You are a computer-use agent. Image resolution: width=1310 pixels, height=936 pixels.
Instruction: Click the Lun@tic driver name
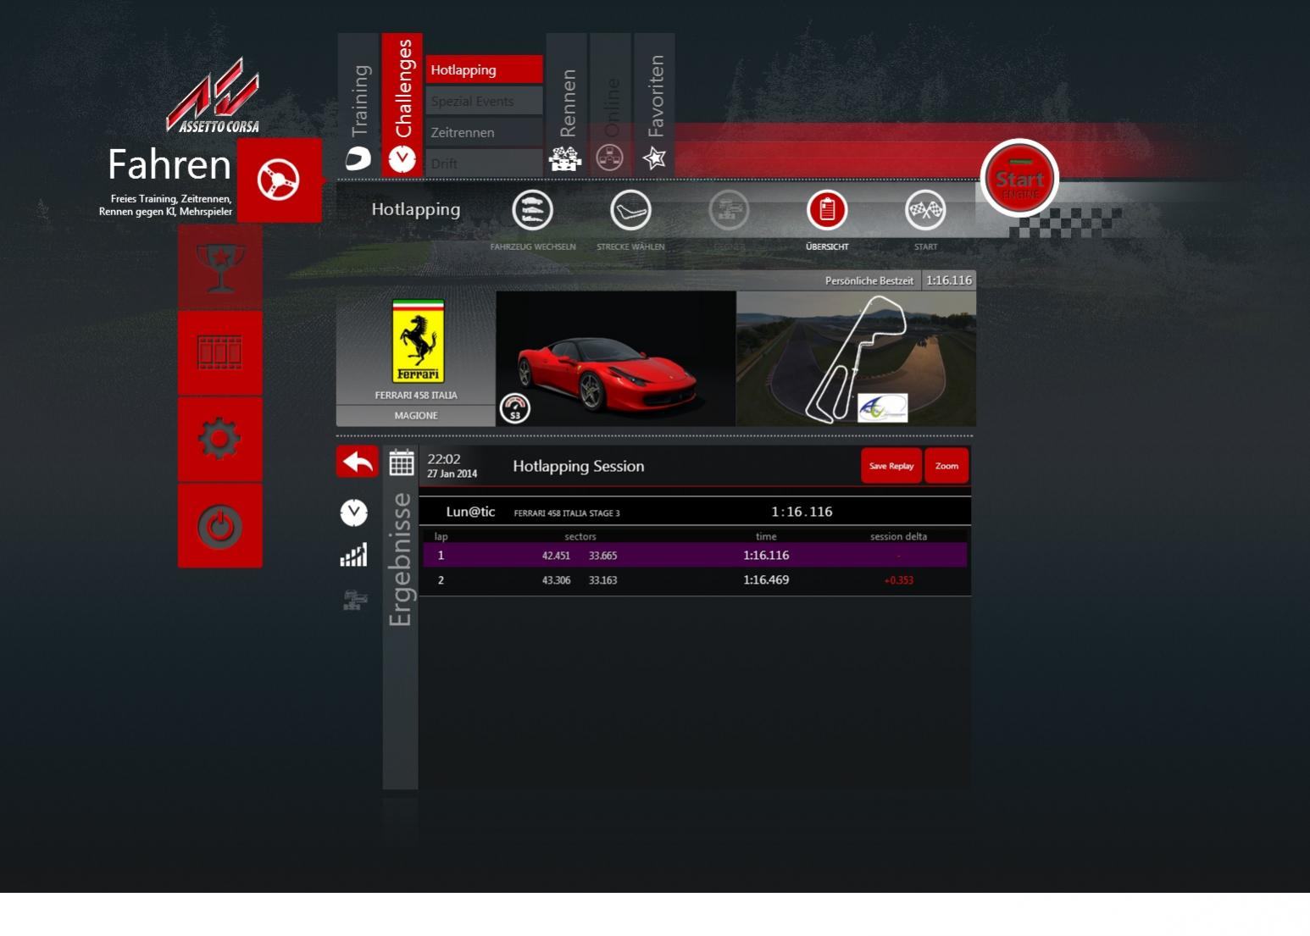click(x=470, y=512)
